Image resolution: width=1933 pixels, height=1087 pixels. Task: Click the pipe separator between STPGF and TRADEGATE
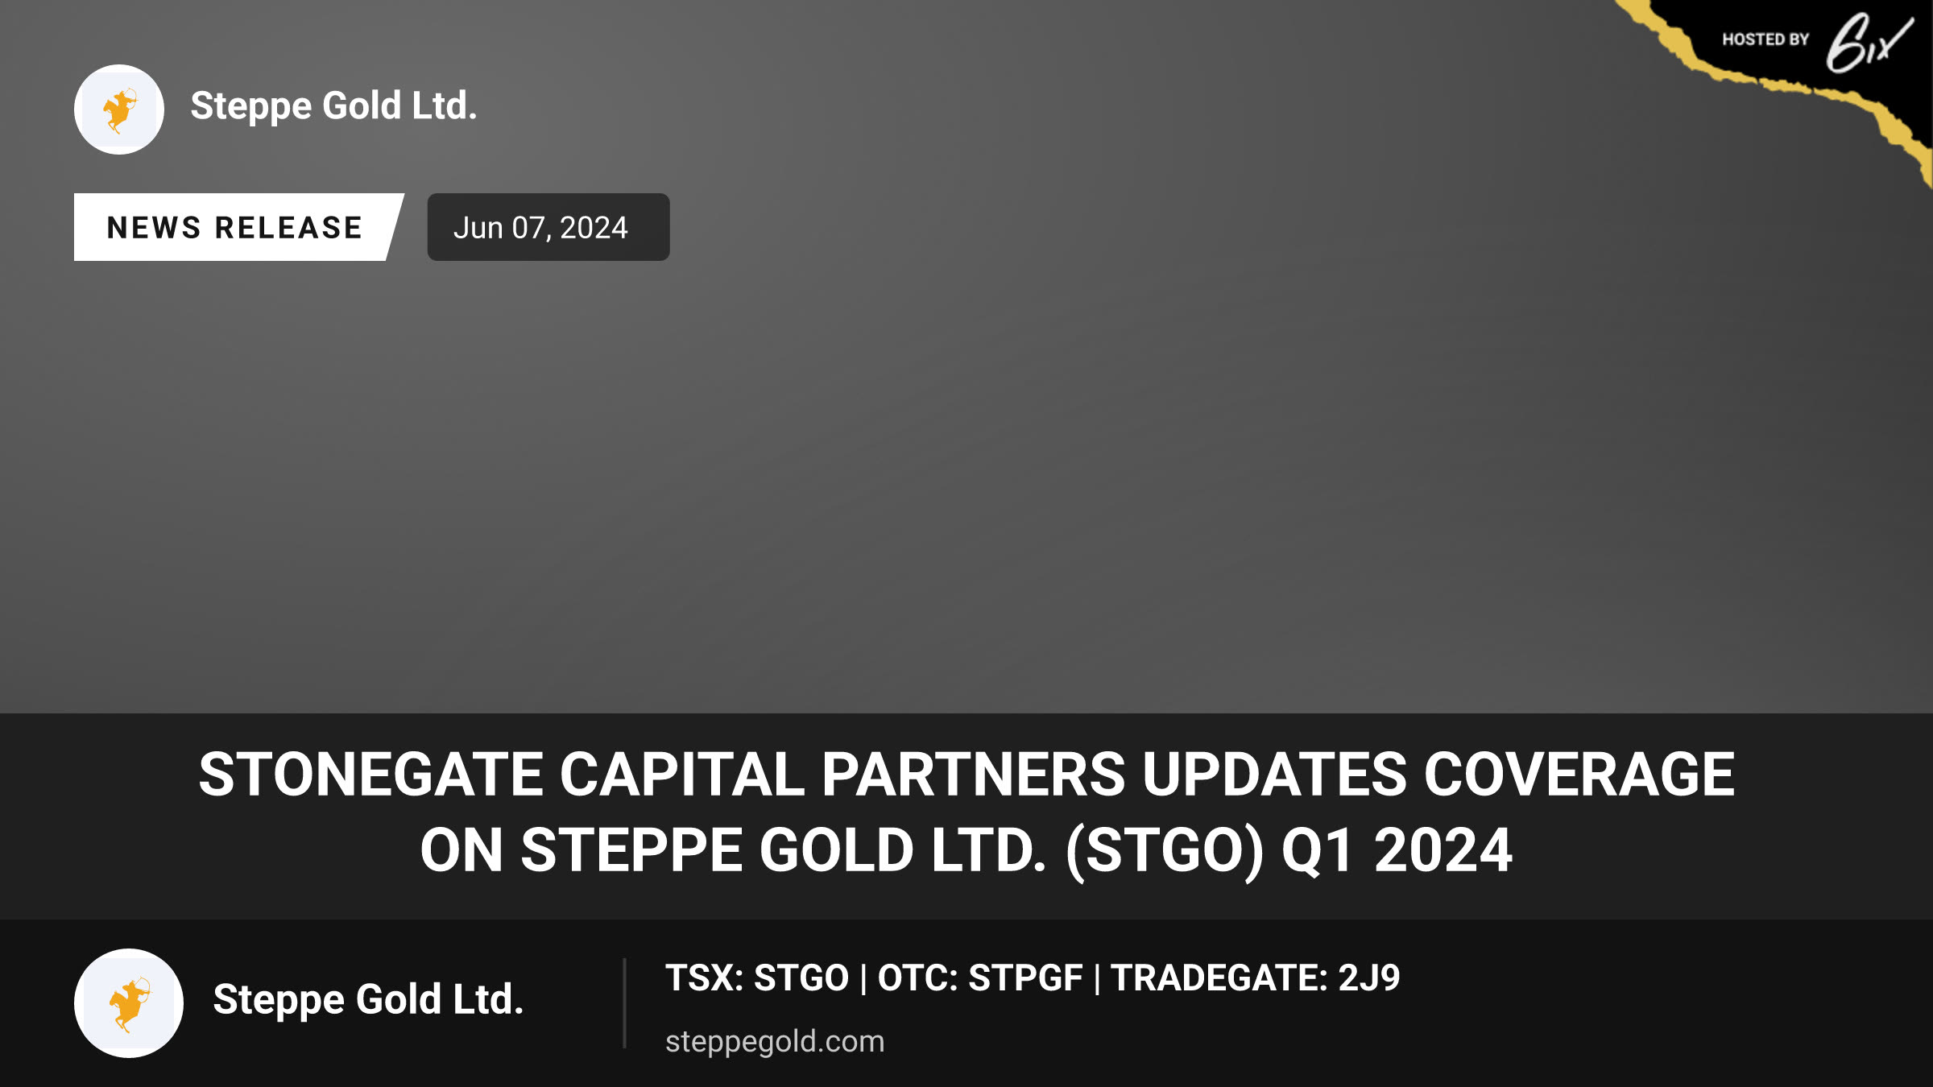point(1097,979)
